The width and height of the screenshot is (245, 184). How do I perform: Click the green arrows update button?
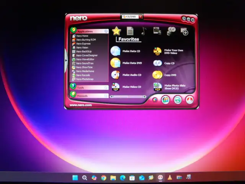(178, 100)
